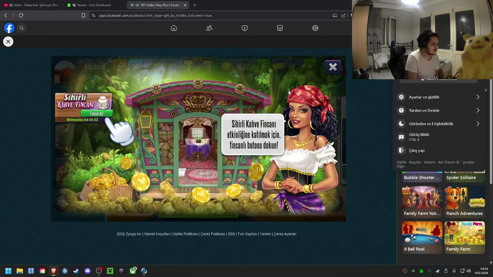Open Facebook Marketplace icon

click(280, 28)
